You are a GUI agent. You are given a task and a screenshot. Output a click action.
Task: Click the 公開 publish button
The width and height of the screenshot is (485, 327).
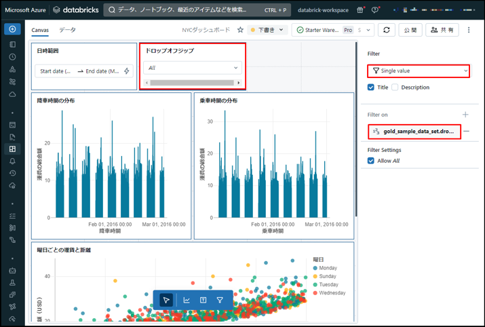point(410,30)
